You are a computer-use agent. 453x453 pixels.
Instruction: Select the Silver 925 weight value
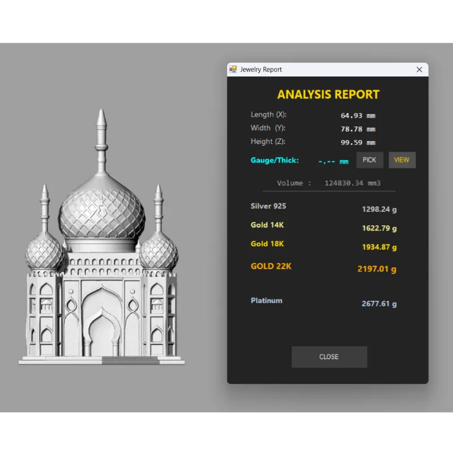(x=379, y=210)
